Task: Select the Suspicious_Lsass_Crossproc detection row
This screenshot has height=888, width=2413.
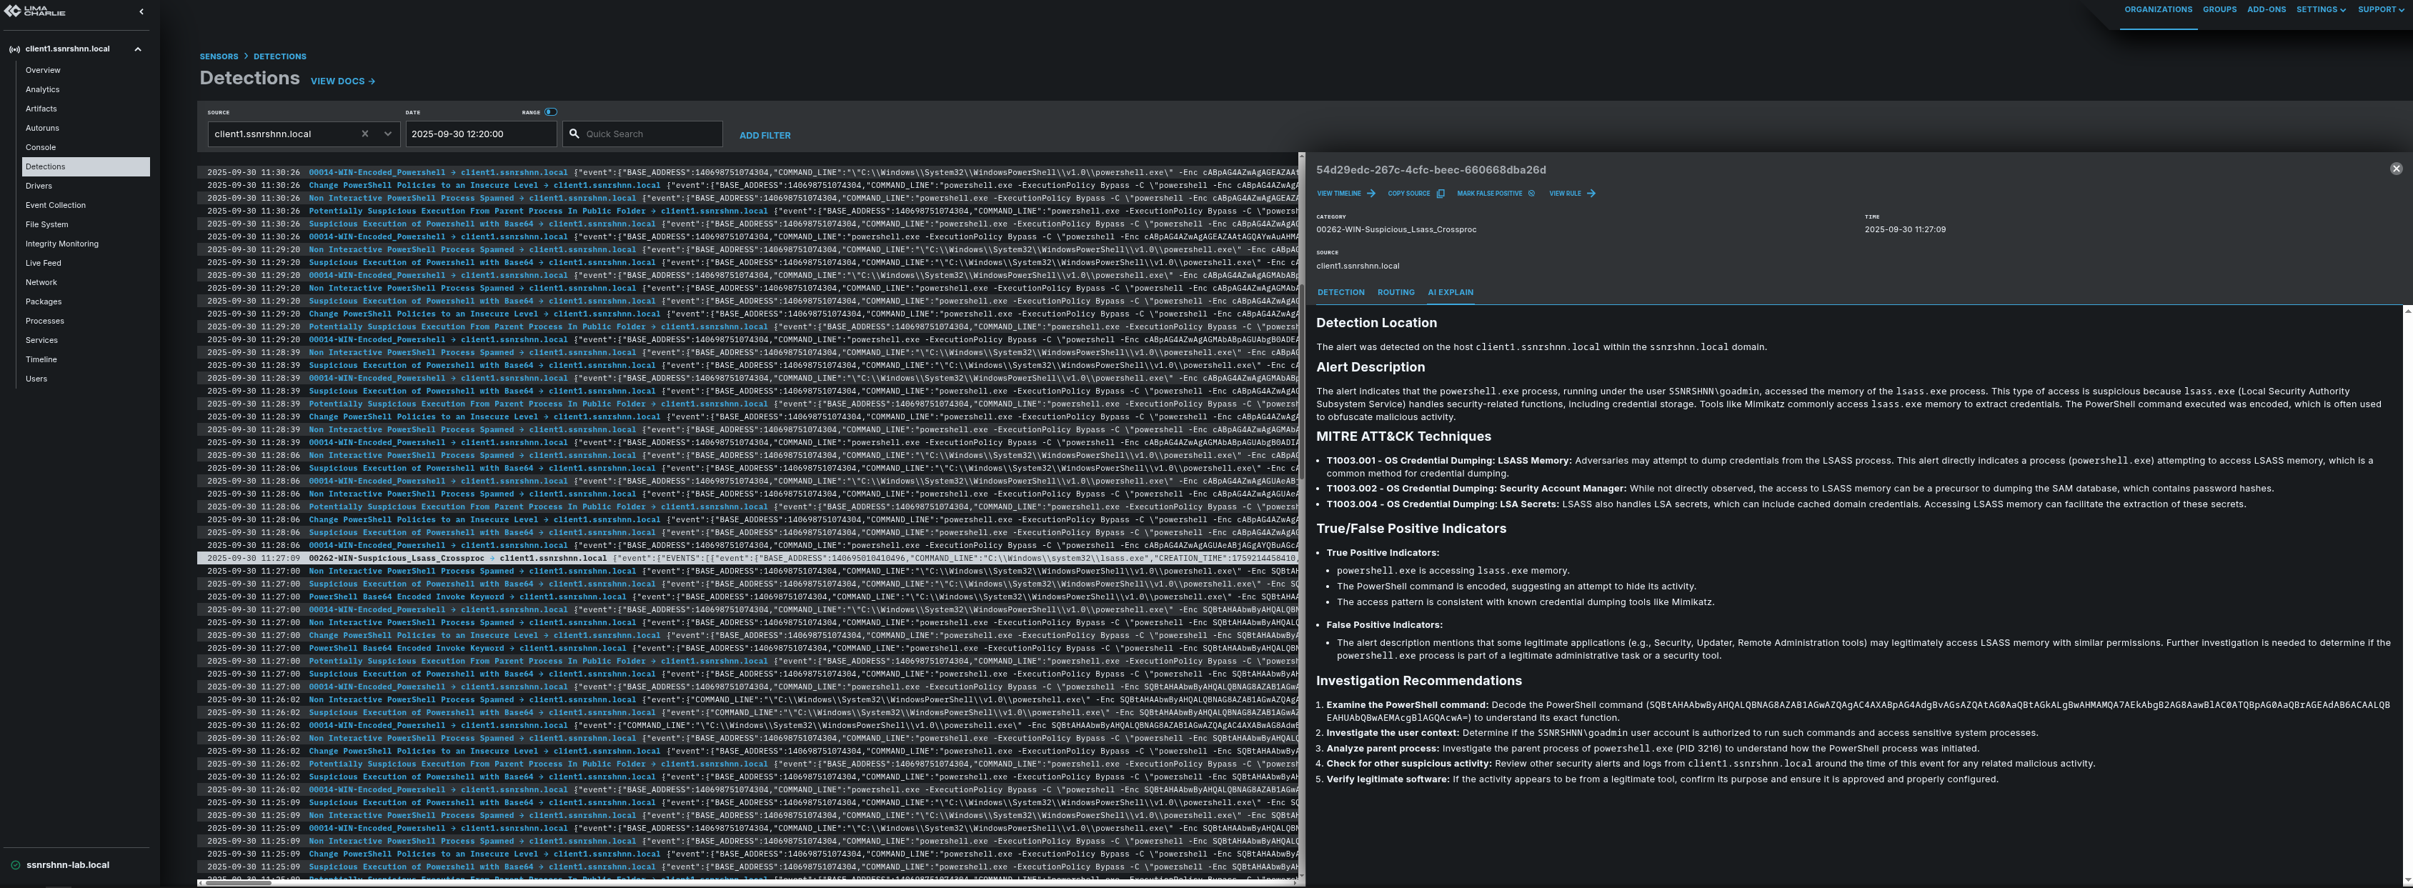Action: coord(397,558)
